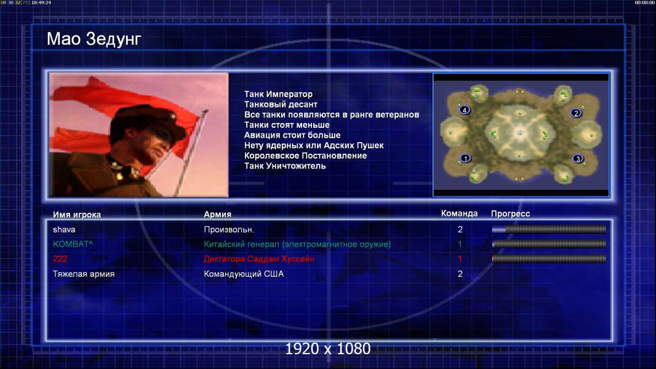Click army 'Произвольн.' in shava row
Viewport: 656px width, 369px height.
pos(229,229)
